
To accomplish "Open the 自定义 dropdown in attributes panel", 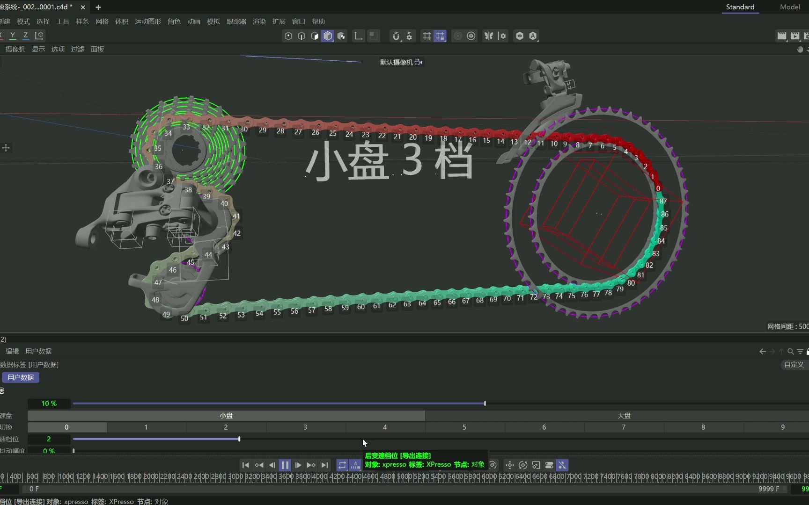I will [x=794, y=365].
